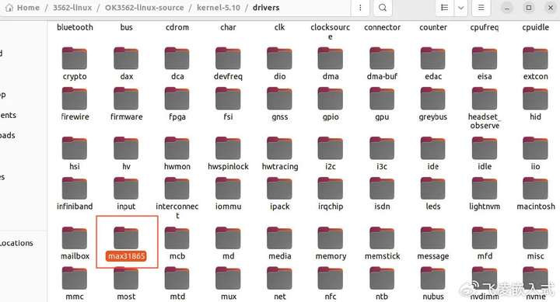The width and height of the screenshot is (560, 302).
Task: Select the iio folder icon
Action: [535, 148]
